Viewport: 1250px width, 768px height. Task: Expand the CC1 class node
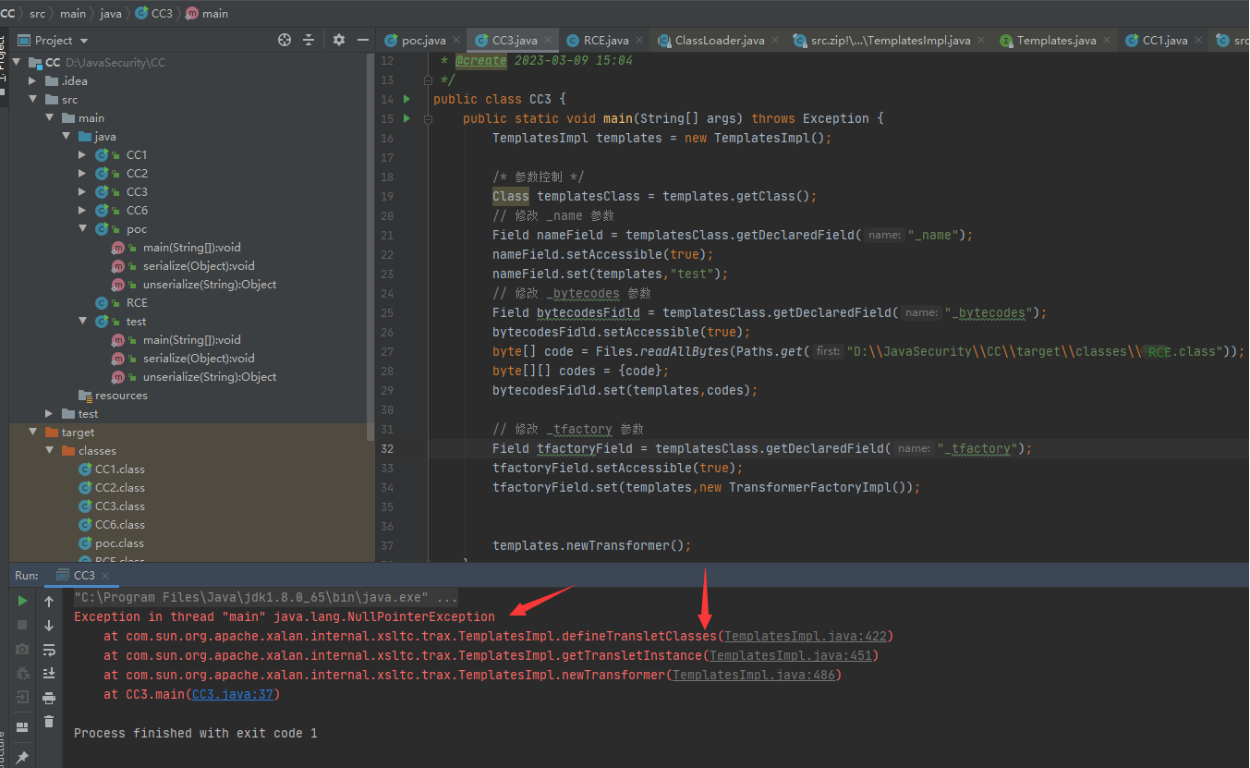(x=83, y=155)
